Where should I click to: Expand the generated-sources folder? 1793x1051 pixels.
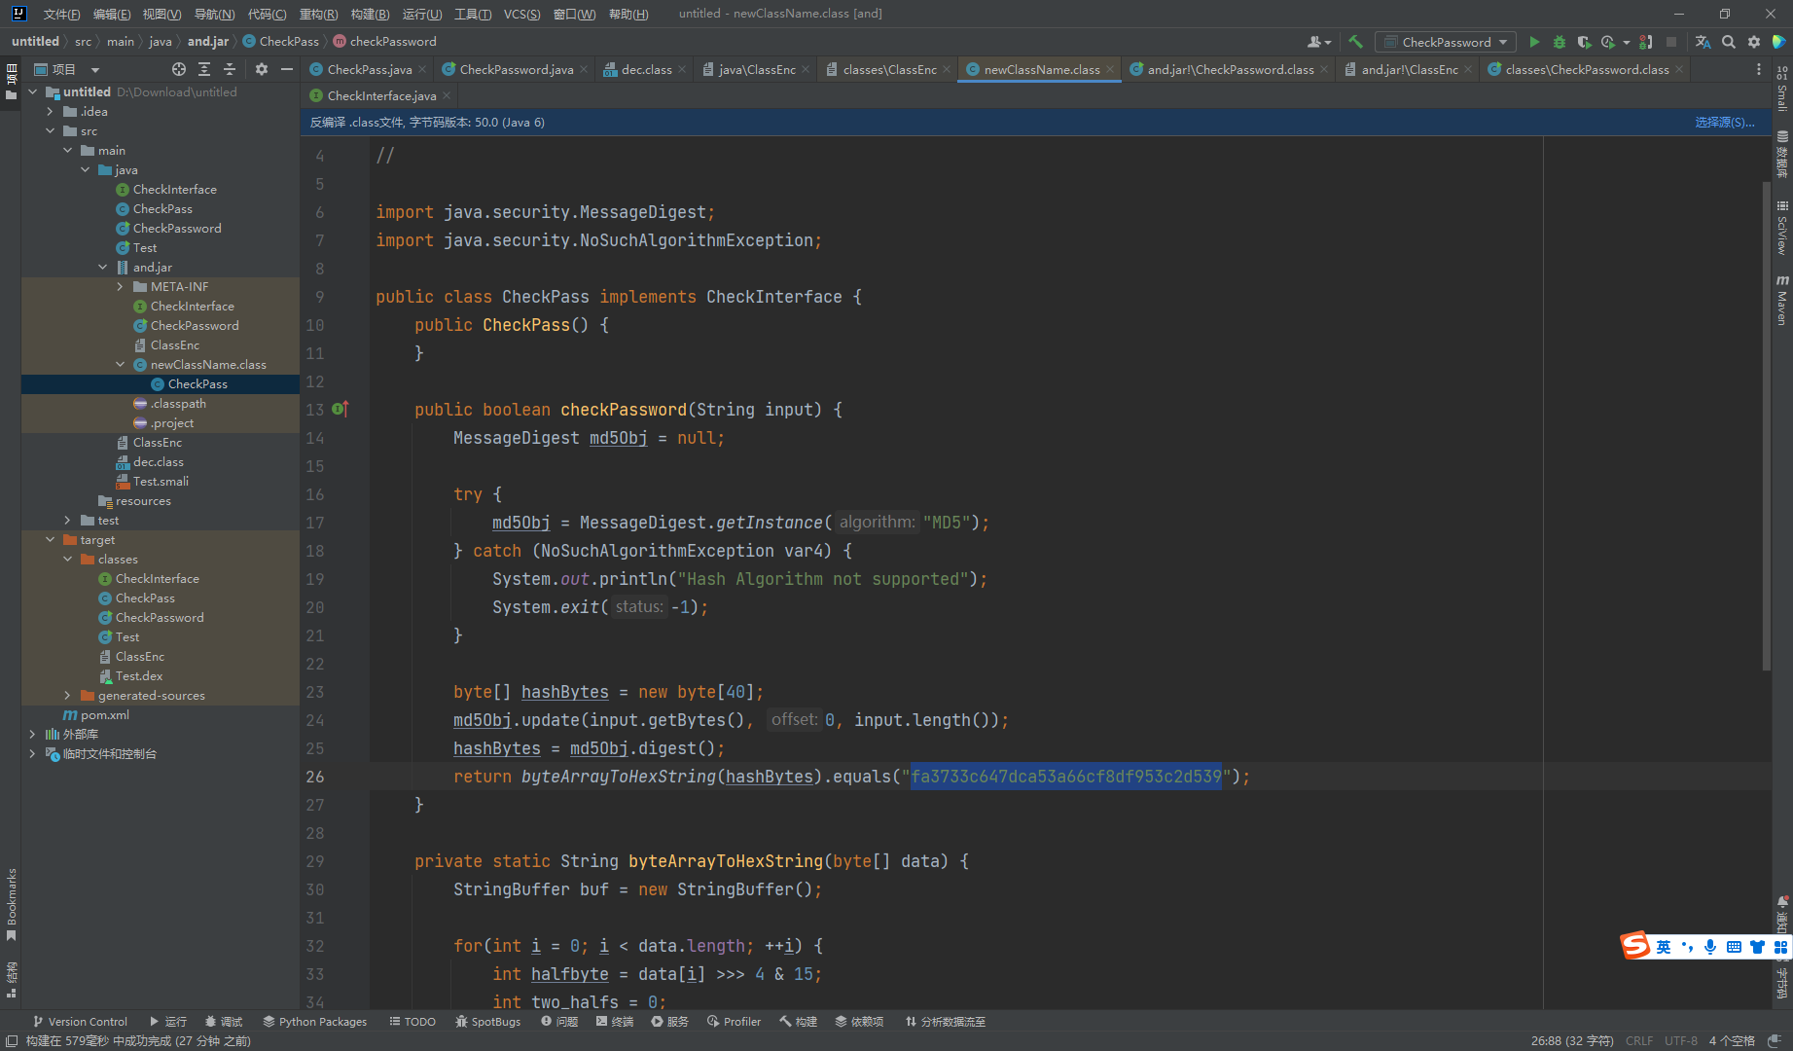click(68, 695)
